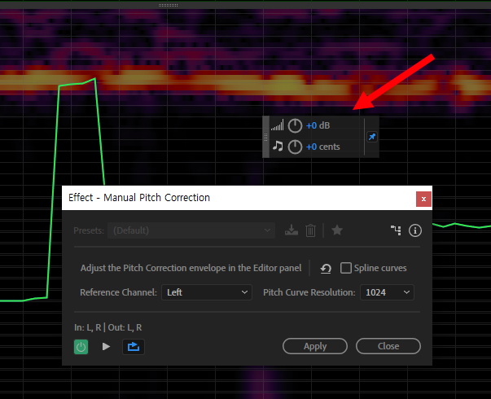Click the dialog title Effect - Manual Pitch Correction
This screenshot has height=399, width=491.
click(x=139, y=198)
